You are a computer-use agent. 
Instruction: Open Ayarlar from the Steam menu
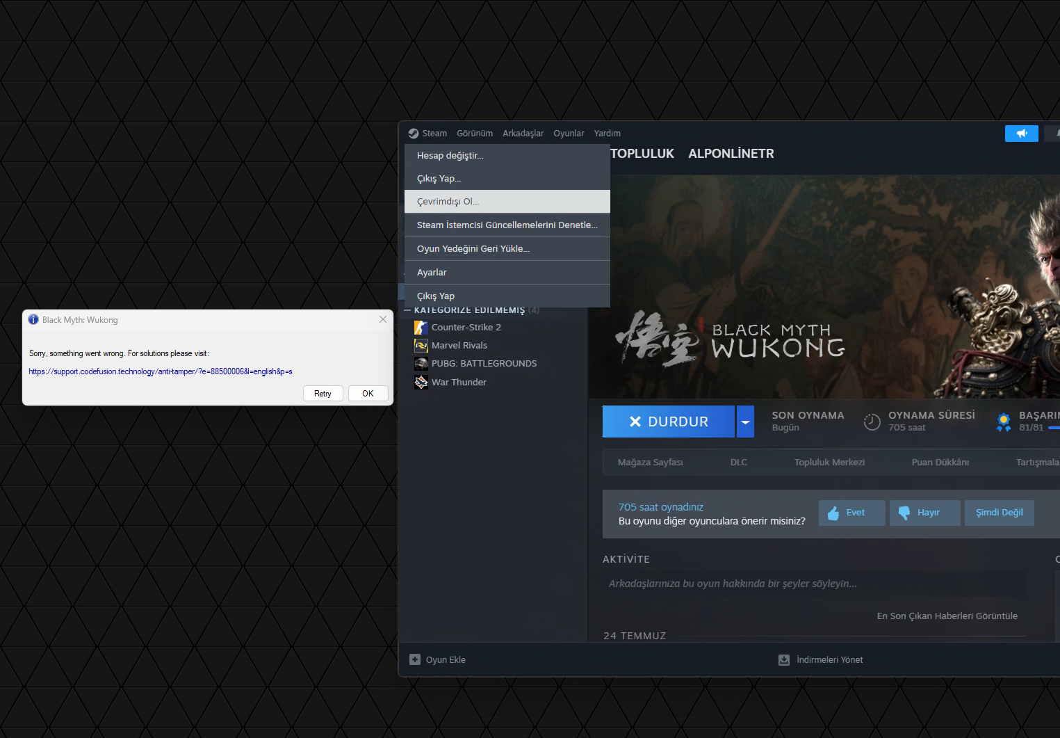tap(507, 272)
